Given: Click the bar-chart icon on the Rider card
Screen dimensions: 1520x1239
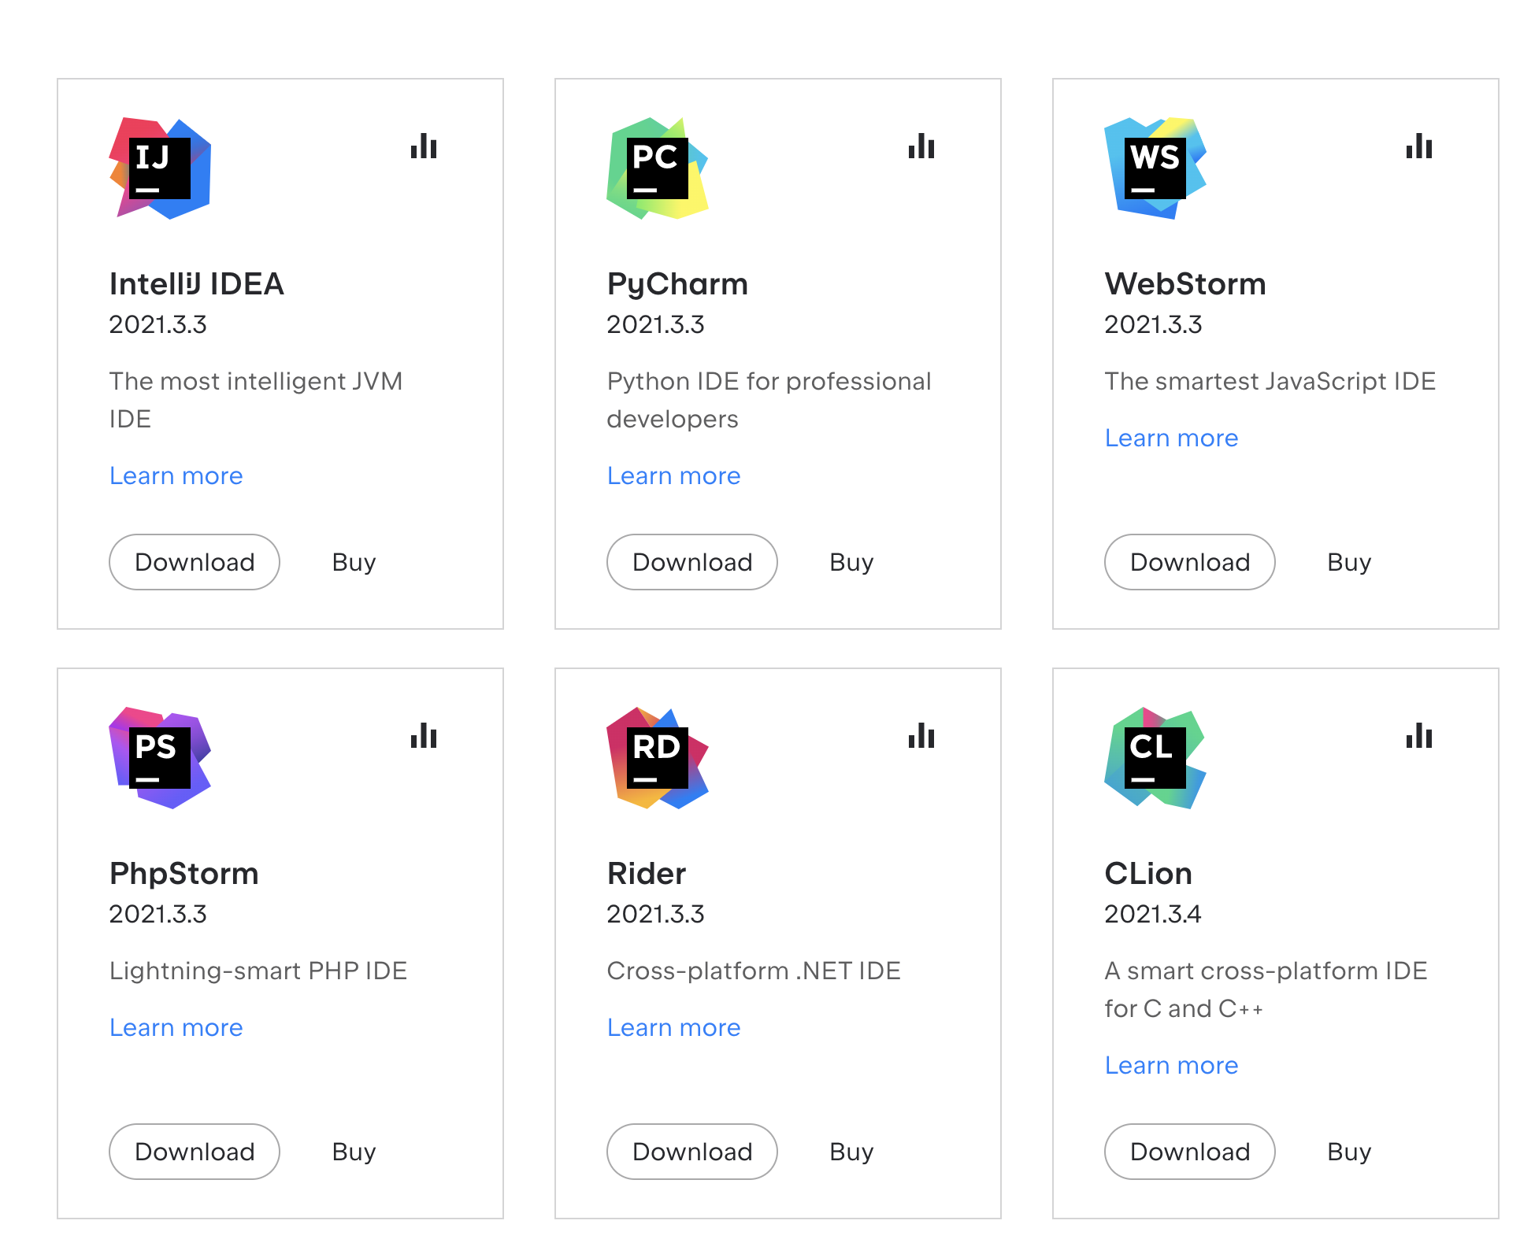Looking at the screenshot, I should click(921, 736).
